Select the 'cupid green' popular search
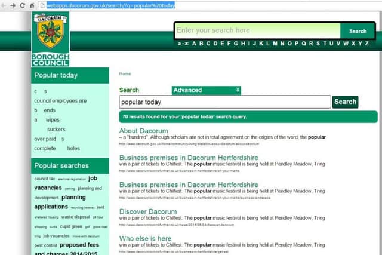Image resolution: width=382 pixels, height=255 pixels. (x=71, y=226)
